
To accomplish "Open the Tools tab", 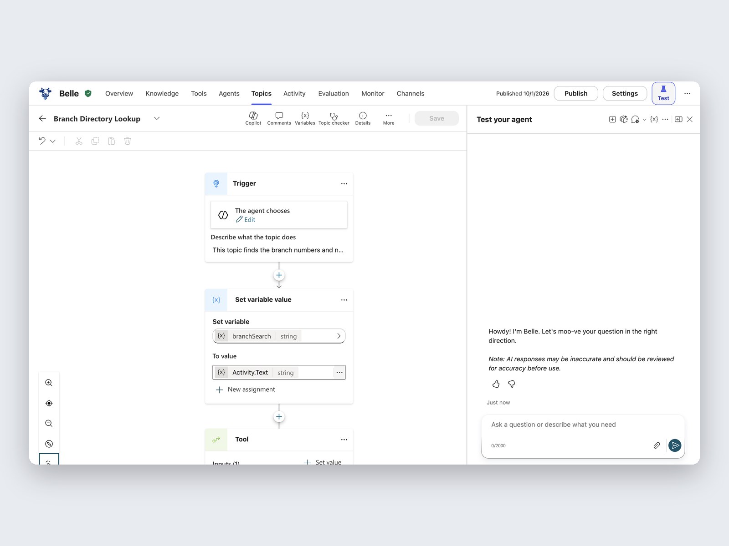I will (199, 93).
